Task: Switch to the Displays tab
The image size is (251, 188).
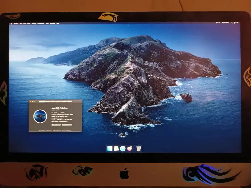Action: tap(47, 101)
